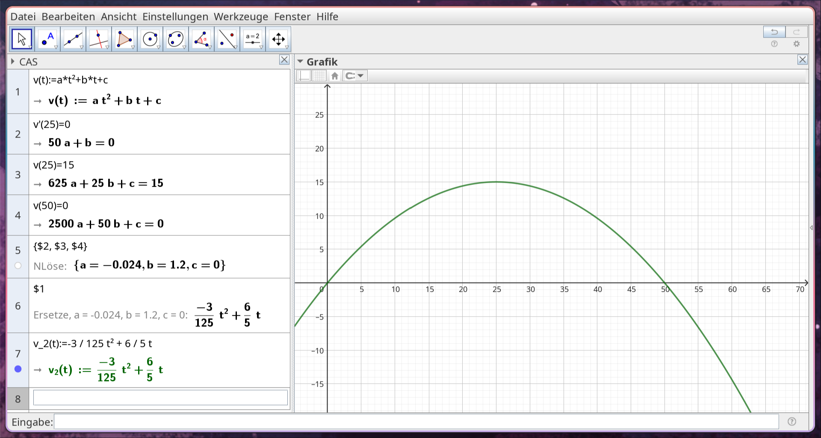Select the Point tool

pyautogui.click(x=47, y=39)
